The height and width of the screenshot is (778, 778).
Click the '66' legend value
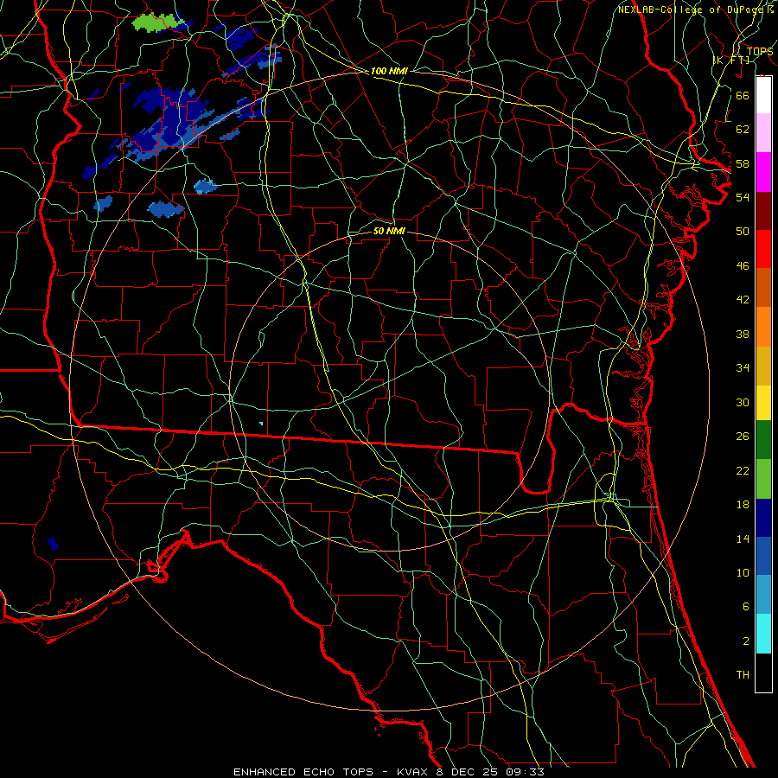[743, 95]
